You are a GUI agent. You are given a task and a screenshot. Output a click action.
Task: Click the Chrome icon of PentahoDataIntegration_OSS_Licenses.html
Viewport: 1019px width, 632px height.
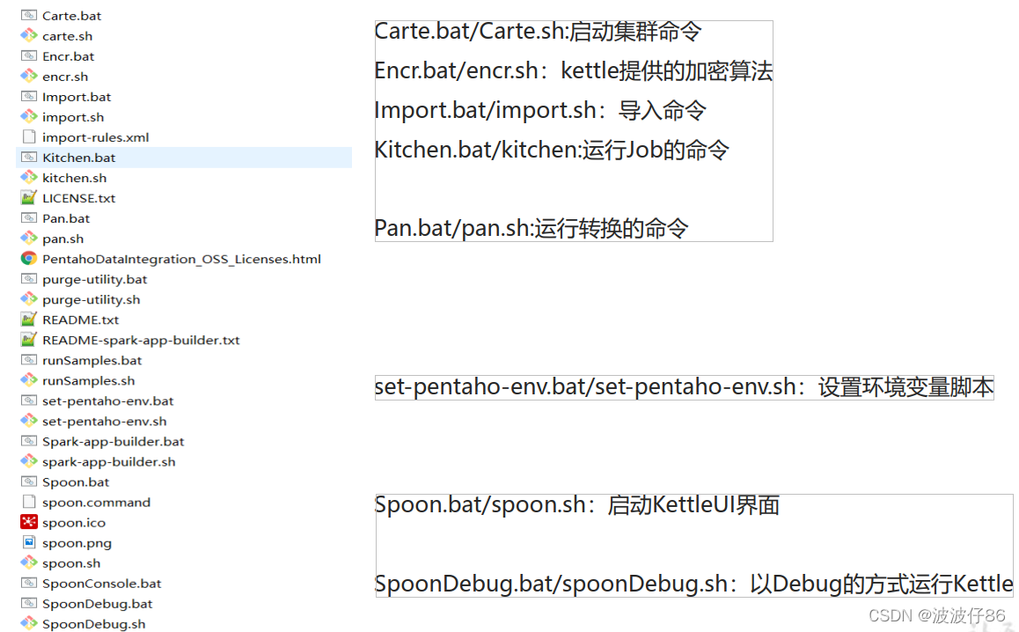point(28,259)
